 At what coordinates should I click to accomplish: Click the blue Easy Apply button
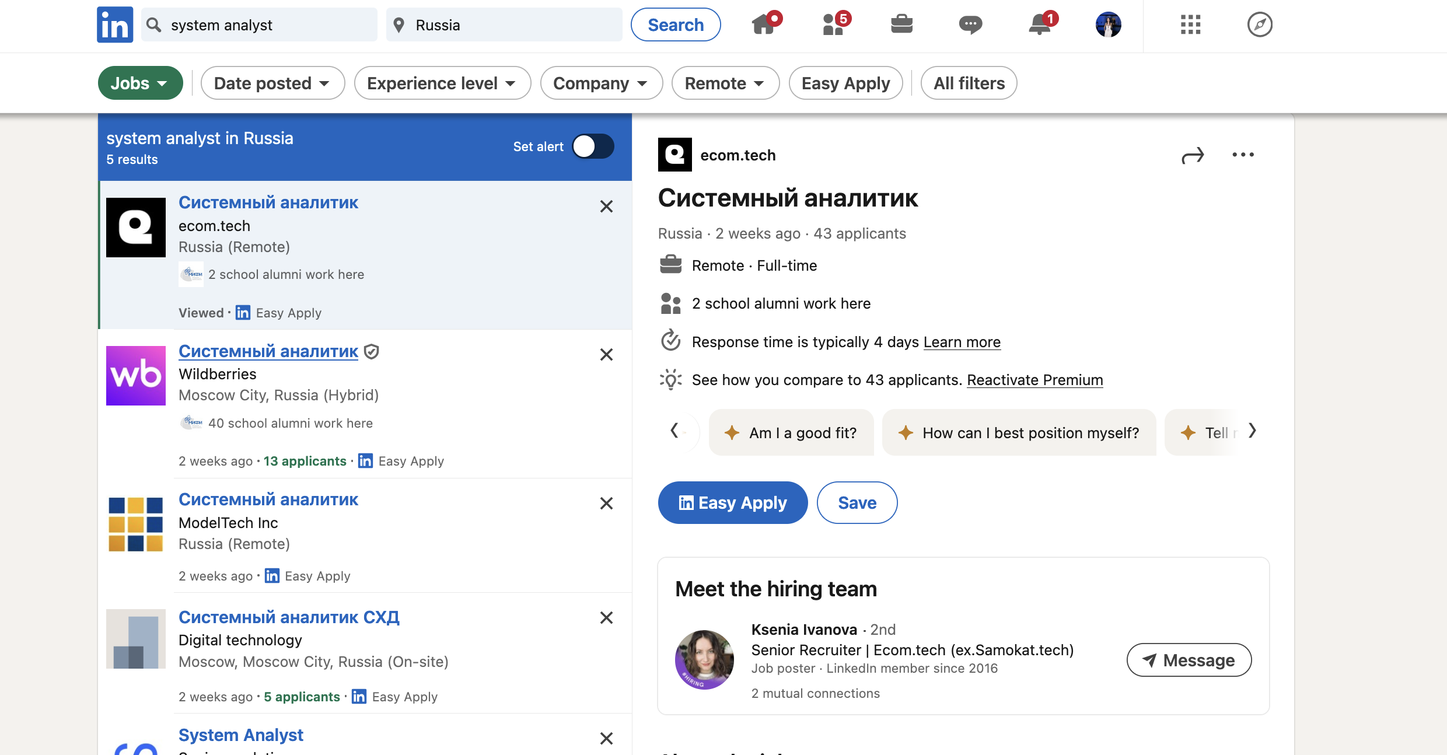(732, 502)
